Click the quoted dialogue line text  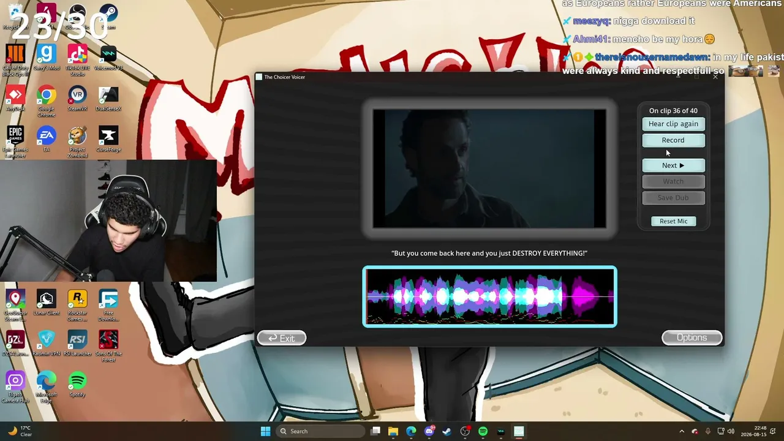pyautogui.click(x=489, y=253)
